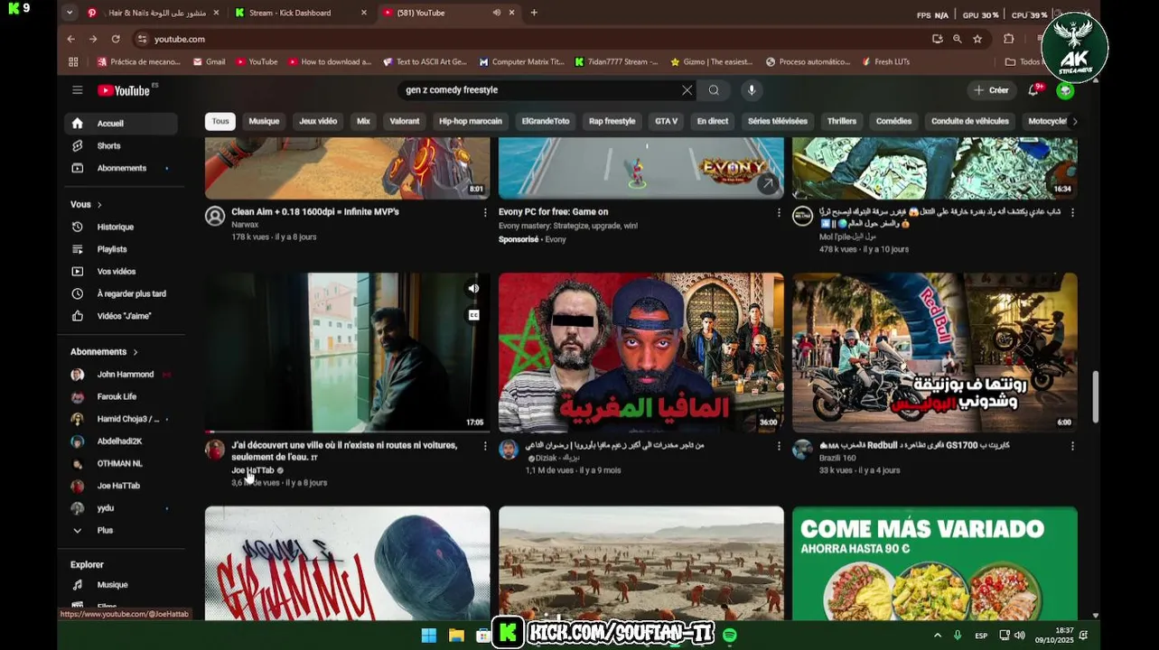
Task: Mute the preview video playing
Action: point(473,289)
